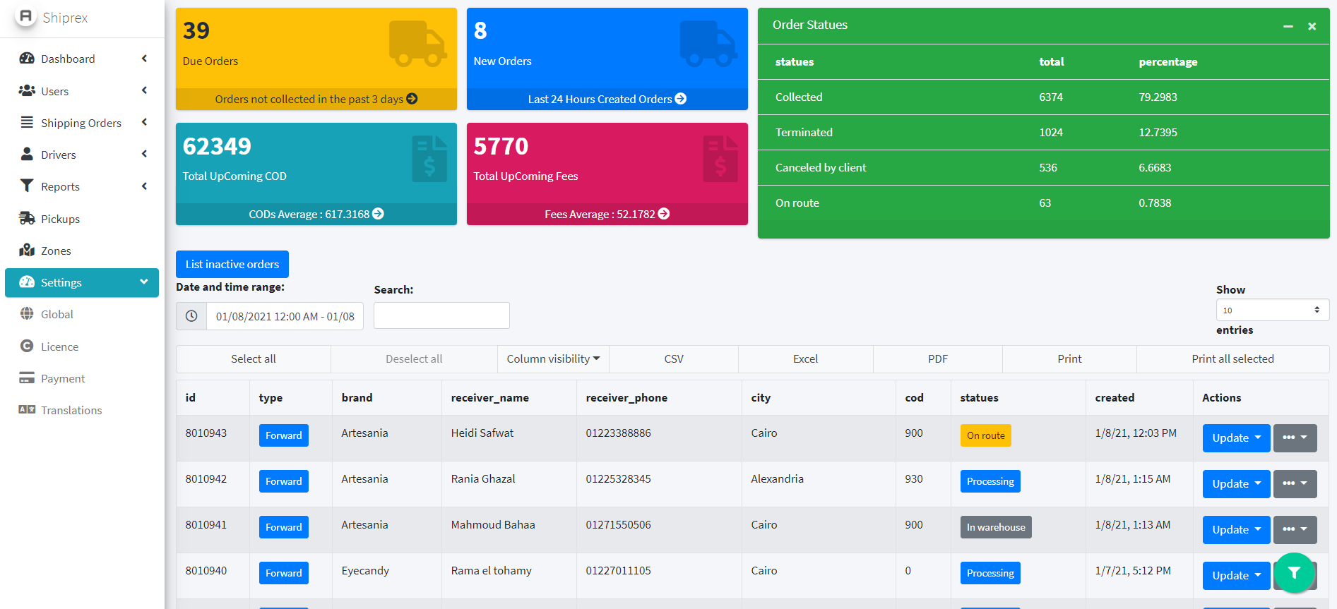The image size is (1337, 609).
Task: Open Update dropdown for order 8010943
Action: click(x=1236, y=438)
